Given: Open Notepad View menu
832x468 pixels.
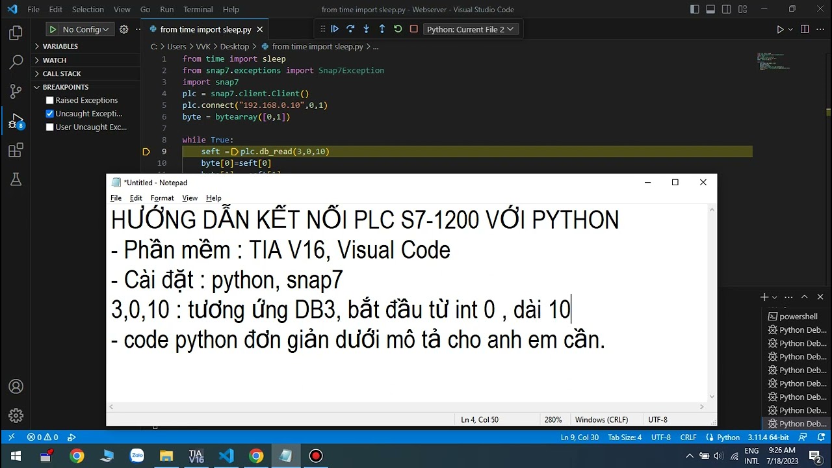Looking at the screenshot, I should (x=190, y=198).
